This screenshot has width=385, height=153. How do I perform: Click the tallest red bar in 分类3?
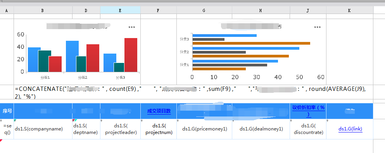(x=131, y=55)
